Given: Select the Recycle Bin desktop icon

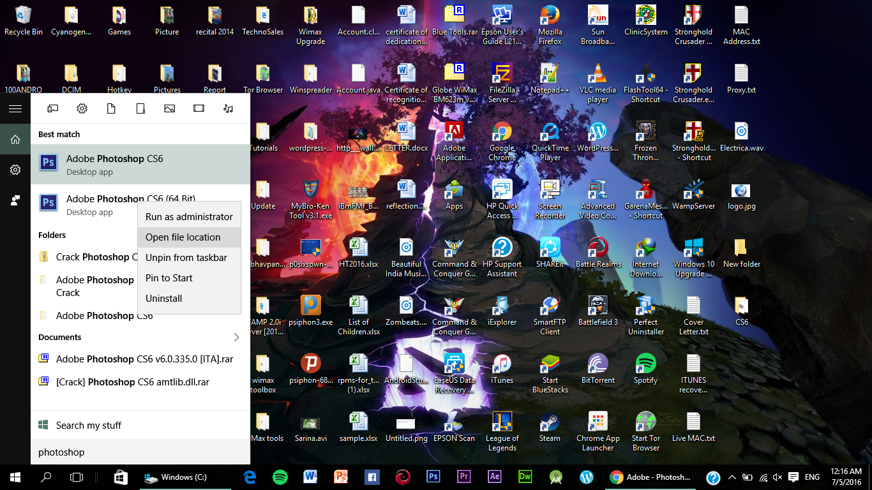Looking at the screenshot, I should (x=24, y=22).
